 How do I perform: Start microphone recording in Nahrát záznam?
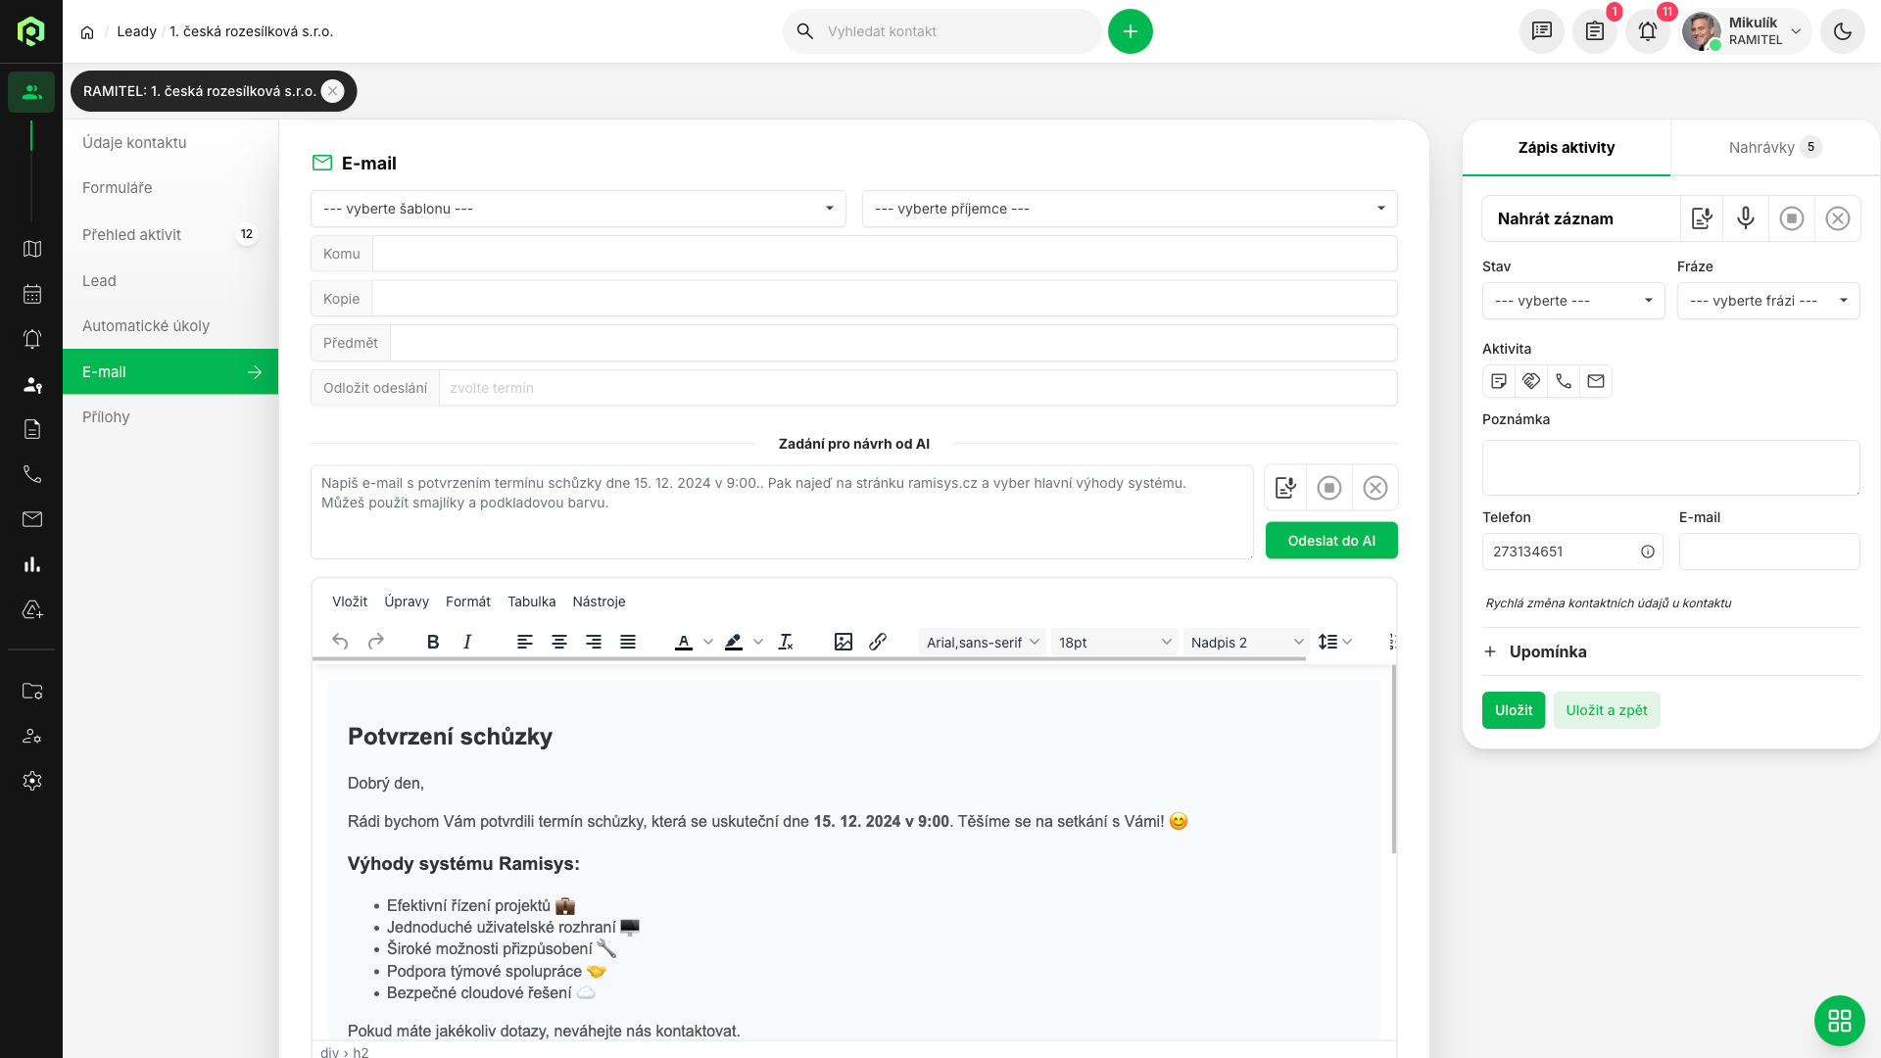pos(1746,218)
